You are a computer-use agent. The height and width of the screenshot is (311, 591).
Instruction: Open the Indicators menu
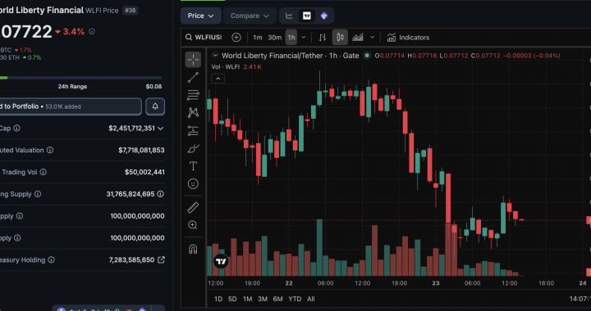[x=408, y=37]
